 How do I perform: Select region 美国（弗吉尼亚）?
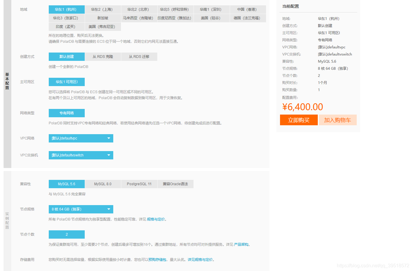[103, 27]
